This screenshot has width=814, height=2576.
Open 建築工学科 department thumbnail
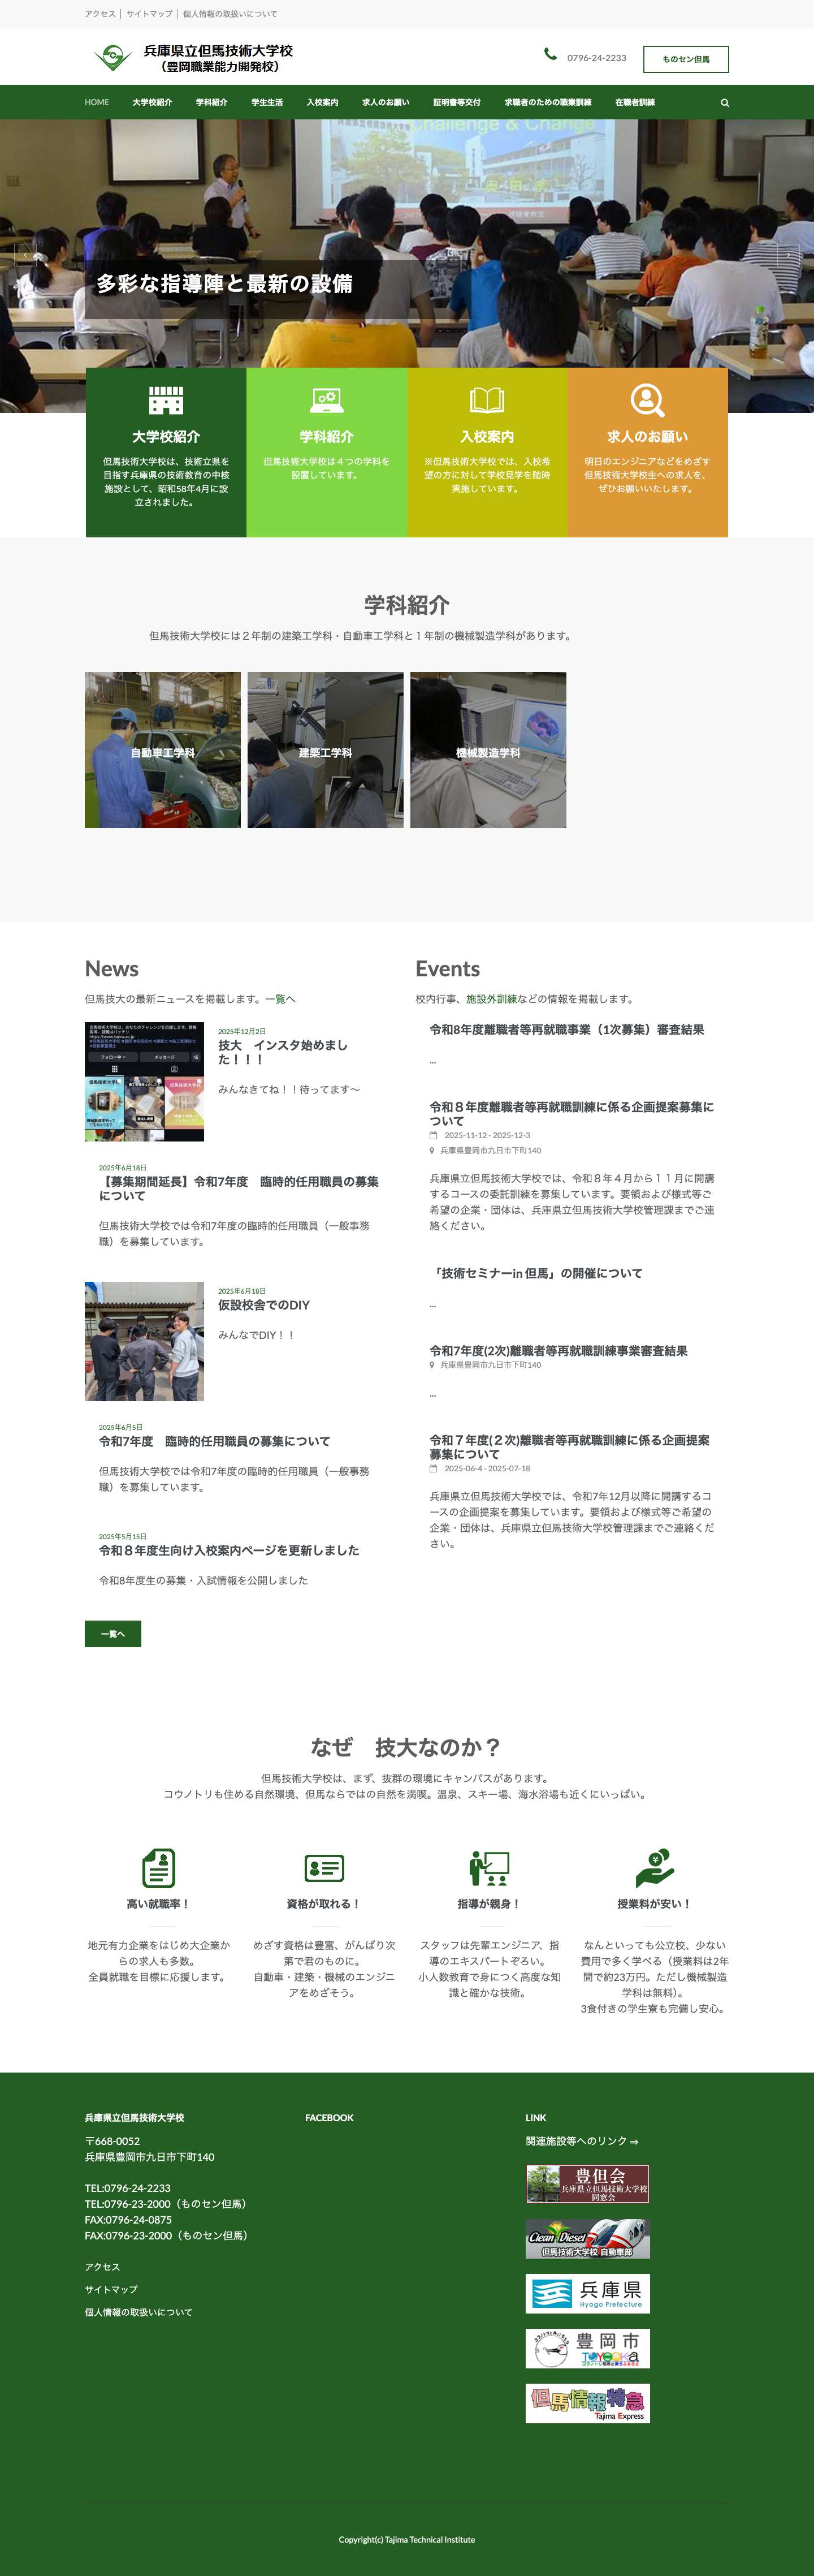[326, 750]
